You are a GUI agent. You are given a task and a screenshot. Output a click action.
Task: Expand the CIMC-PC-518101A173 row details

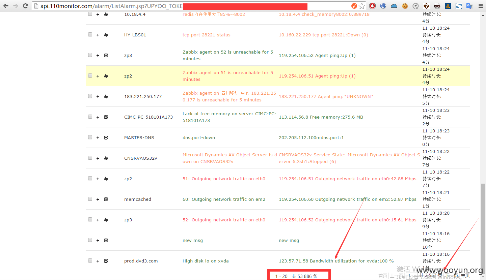click(x=98, y=117)
